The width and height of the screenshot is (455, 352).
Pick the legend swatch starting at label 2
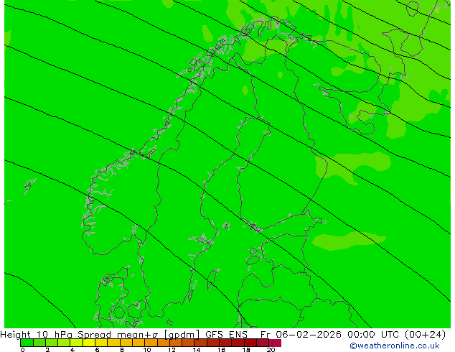(x=52, y=343)
